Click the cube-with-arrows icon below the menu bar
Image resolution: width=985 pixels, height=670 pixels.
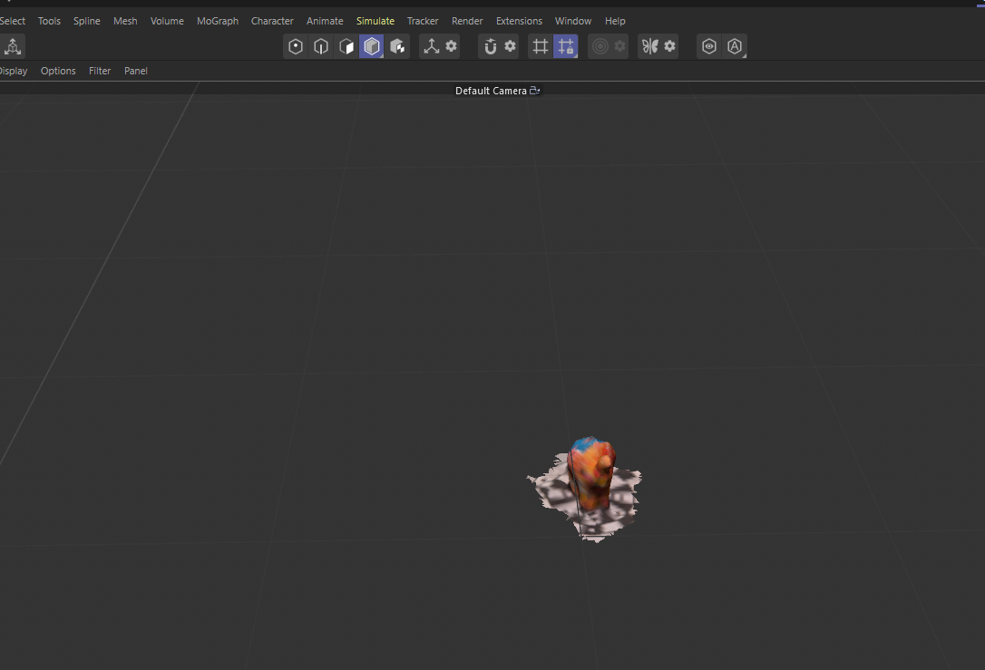pos(13,45)
